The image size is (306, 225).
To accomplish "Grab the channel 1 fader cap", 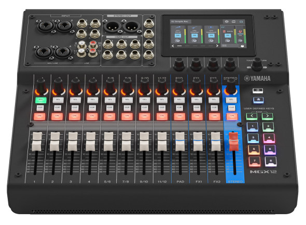I will tap(37, 142).
